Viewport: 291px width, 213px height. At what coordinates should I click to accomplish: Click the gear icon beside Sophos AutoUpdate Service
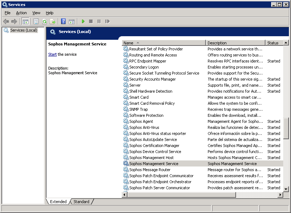tap(126, 139)
